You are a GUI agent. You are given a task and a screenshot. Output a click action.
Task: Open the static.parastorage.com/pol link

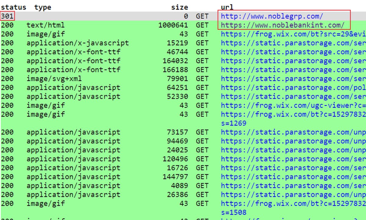(293, 87)
